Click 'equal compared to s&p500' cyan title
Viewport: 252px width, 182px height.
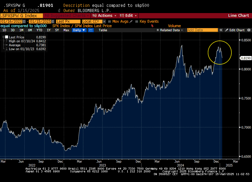point(24,26)
